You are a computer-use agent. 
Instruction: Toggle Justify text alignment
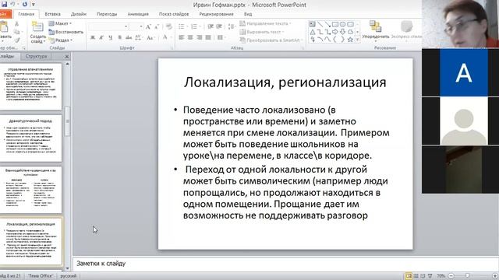coord(208,37)
